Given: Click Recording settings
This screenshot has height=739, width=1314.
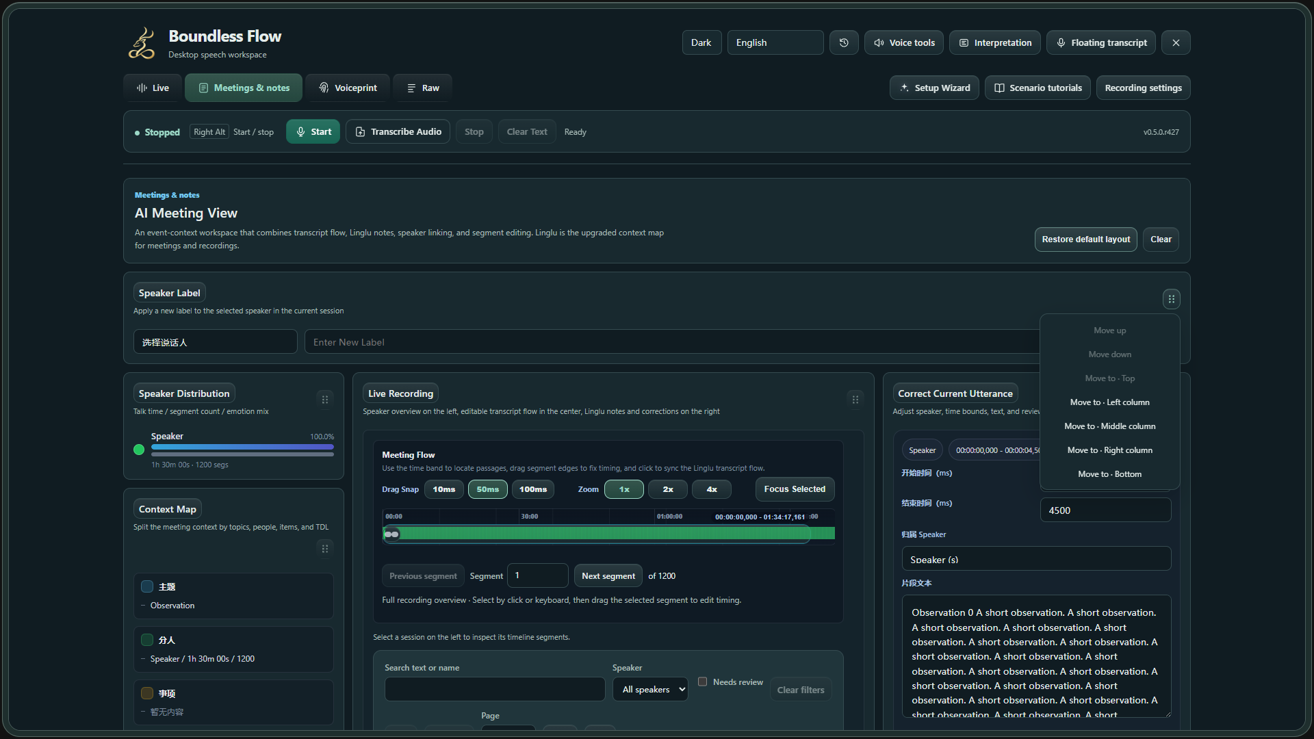Looking at the screenshot, I should click(1143, 88).
